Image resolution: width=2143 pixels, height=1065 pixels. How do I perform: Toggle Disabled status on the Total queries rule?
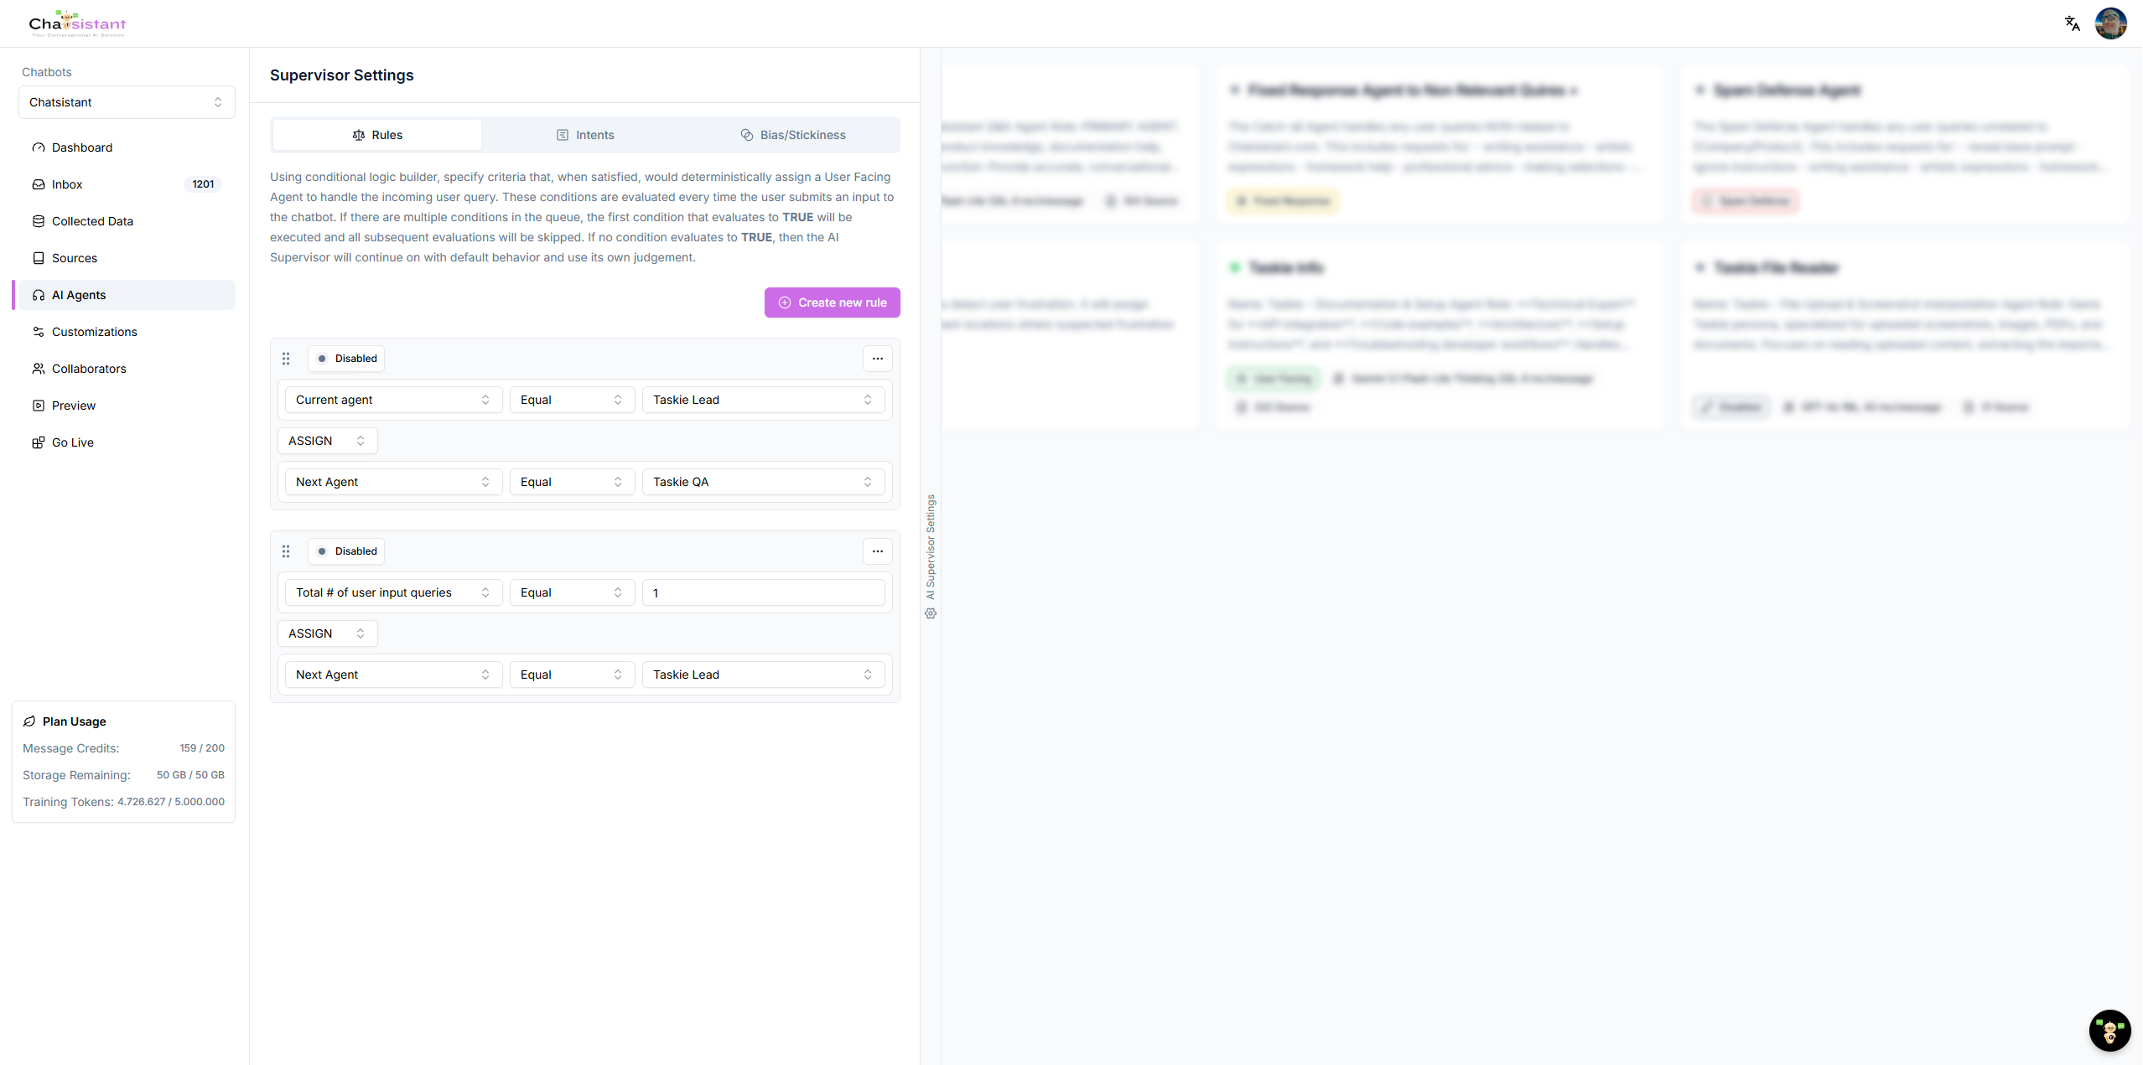point(346,551)
